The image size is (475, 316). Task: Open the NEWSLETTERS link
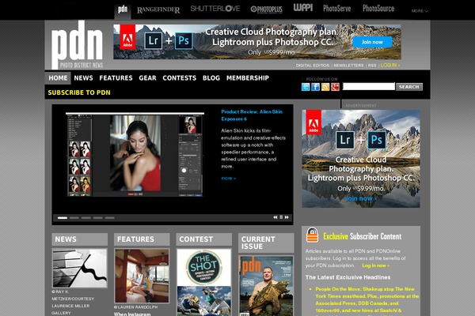pos(348,66)
